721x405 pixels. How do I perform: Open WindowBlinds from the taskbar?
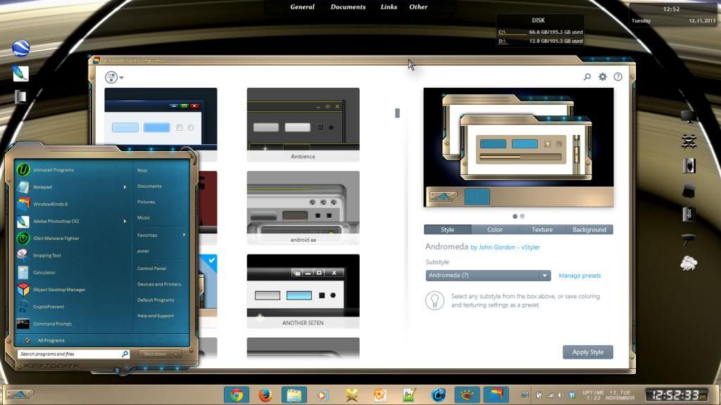[x=496, y=395]
